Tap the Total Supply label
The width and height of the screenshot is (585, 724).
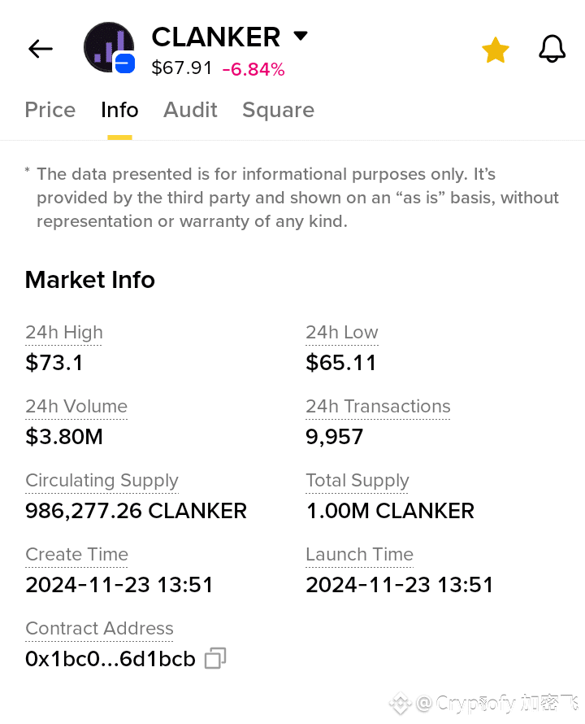[357, 480]
